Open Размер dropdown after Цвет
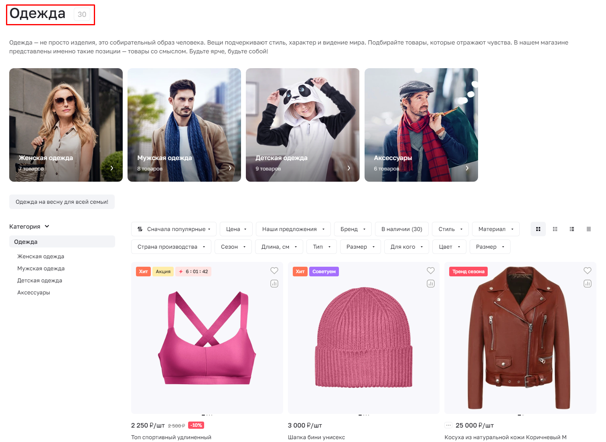 (x=490, y=247)
